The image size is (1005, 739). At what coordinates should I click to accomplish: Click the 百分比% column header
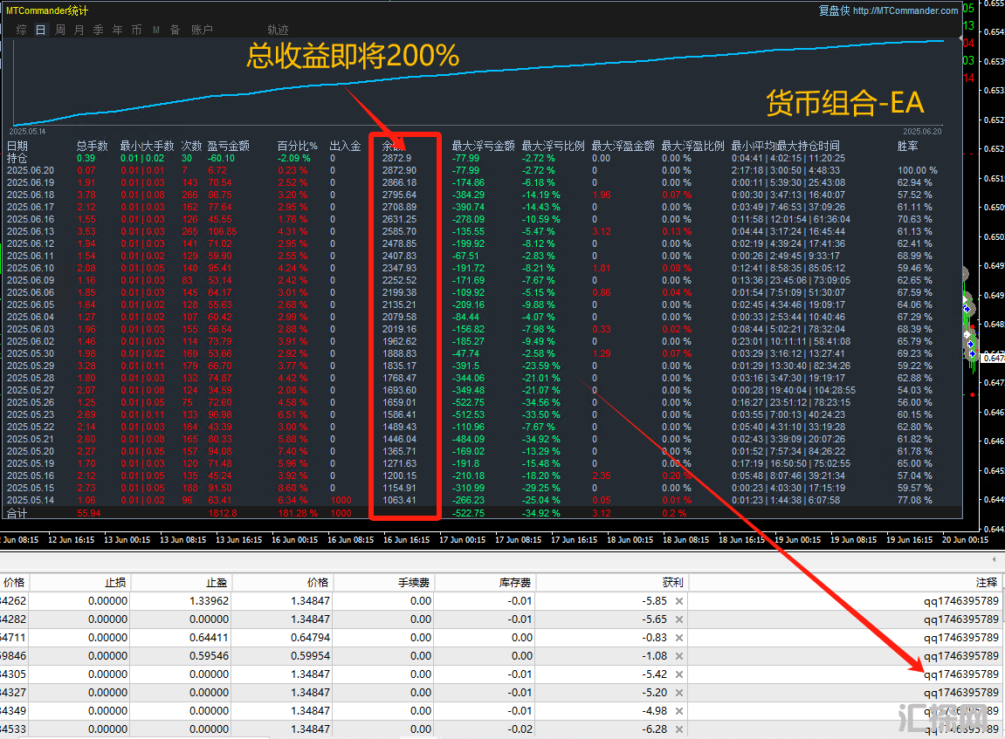click(x=298, y=146)
